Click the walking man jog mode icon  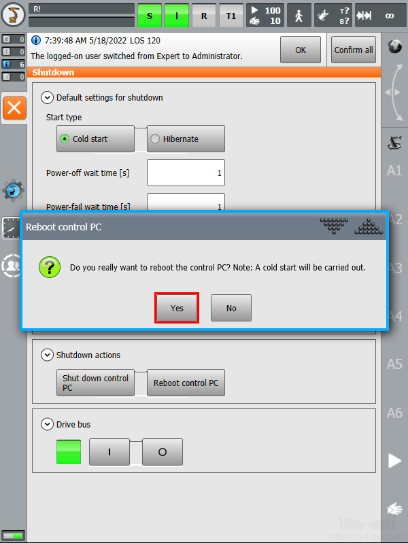pos(299,16)
